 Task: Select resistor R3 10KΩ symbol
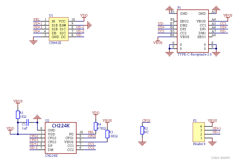coord(107,134)
